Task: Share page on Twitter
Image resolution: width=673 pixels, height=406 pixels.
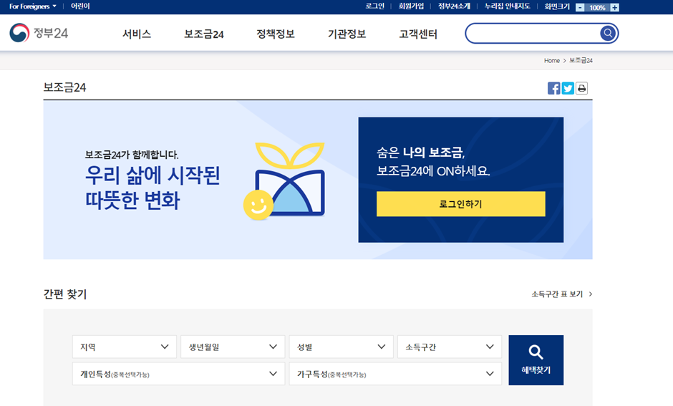Action: (x=568, y=88)
